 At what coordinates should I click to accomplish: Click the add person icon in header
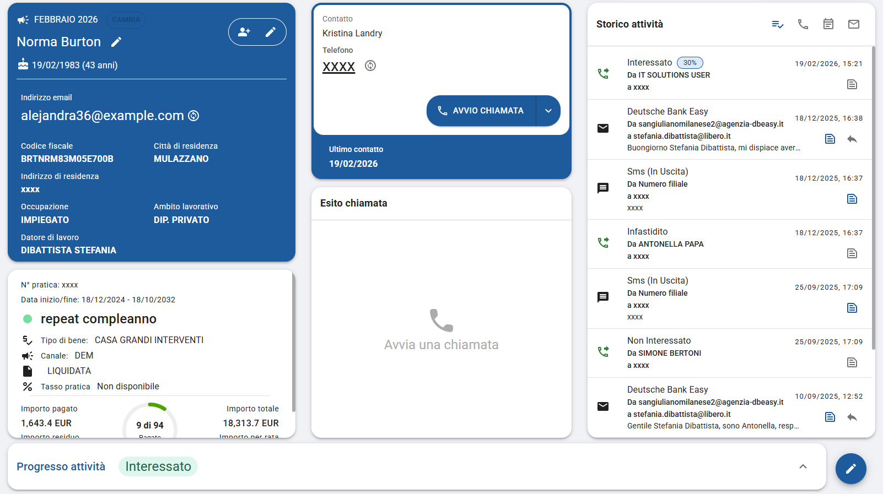[x=244, y=32]
